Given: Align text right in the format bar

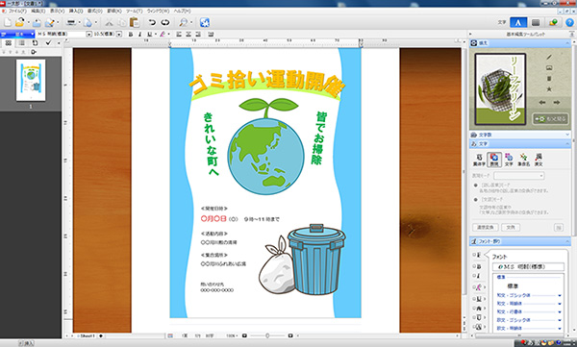Looking at the screenshot, I should coord(198,35).
